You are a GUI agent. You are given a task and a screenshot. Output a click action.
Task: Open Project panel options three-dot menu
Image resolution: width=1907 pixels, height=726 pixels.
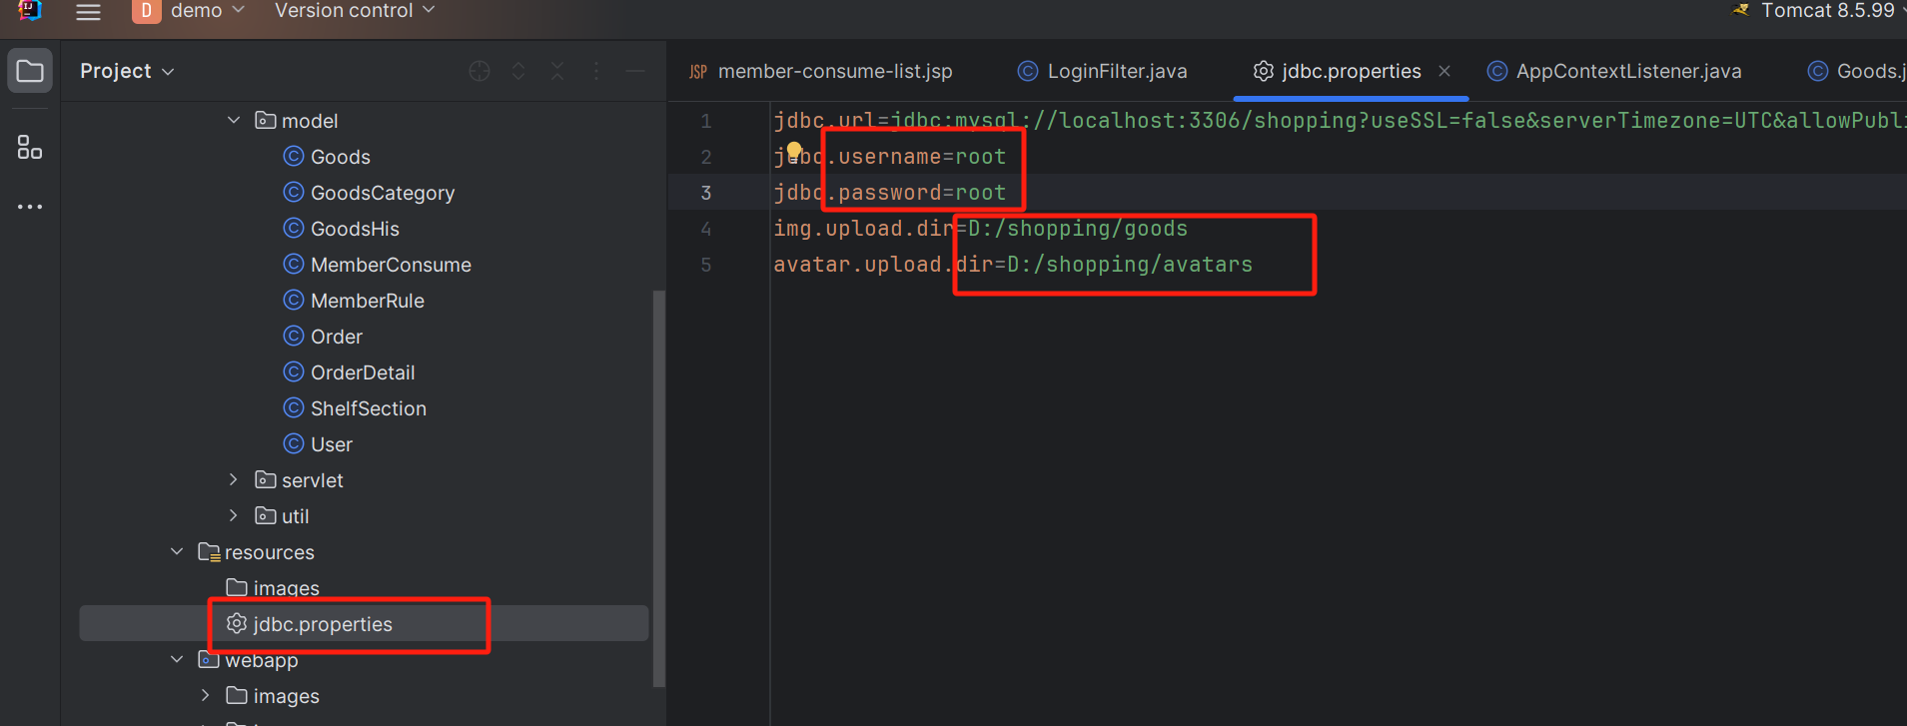coord(596,71)
